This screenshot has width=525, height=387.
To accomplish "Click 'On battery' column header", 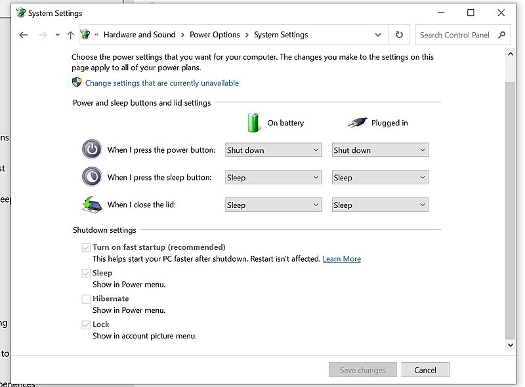I will (285, 123).
